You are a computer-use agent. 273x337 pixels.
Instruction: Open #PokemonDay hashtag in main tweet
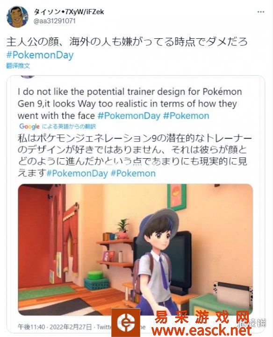pyautogui.click(x=40, y=55)
